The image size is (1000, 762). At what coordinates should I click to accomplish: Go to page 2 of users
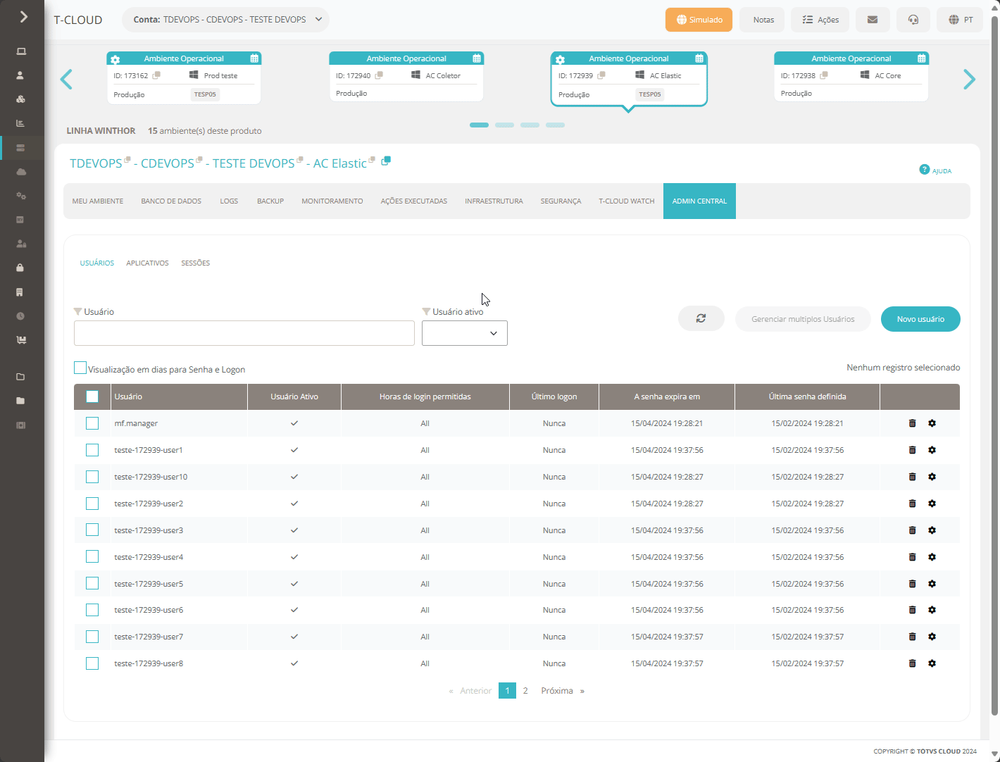525,691
